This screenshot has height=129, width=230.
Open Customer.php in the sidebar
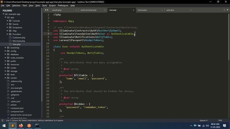(x=19, y=38)
